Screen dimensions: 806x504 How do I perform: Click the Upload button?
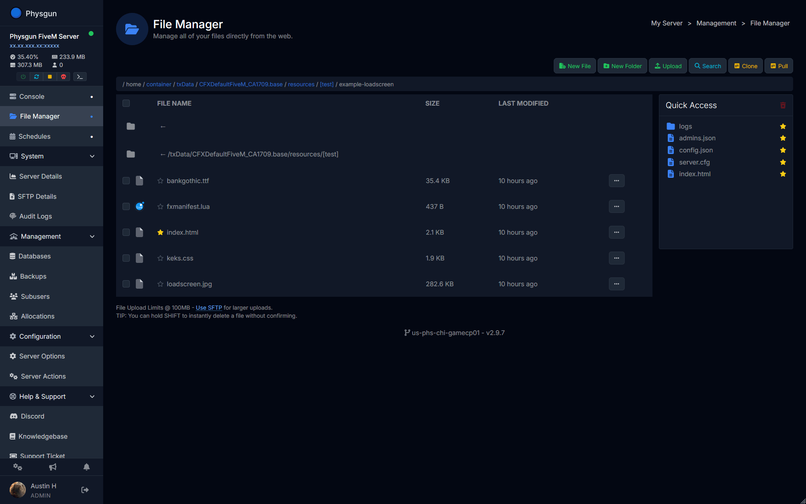[668, 66]
